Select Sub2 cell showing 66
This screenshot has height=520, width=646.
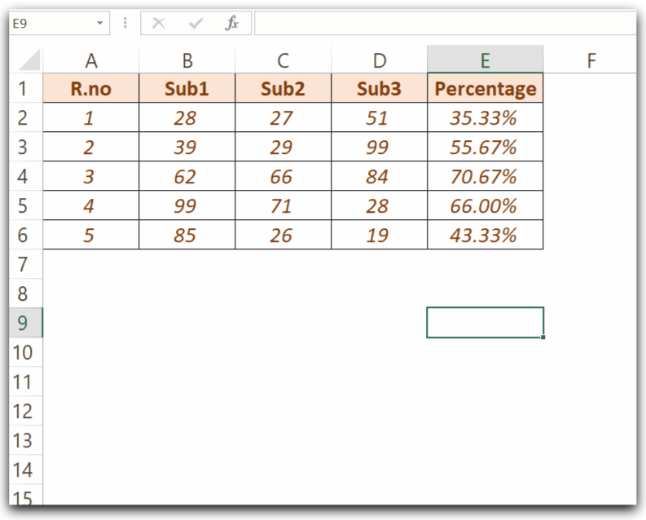click(283, 176)
